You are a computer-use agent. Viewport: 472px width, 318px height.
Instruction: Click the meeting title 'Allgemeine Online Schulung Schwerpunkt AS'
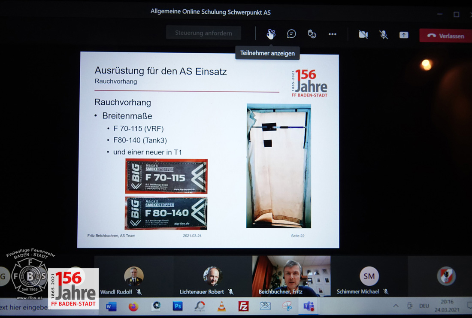coord(210,12)
